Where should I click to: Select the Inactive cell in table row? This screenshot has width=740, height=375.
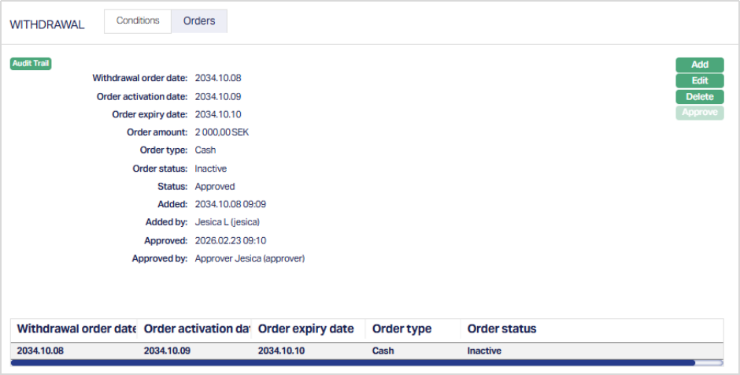484,351
